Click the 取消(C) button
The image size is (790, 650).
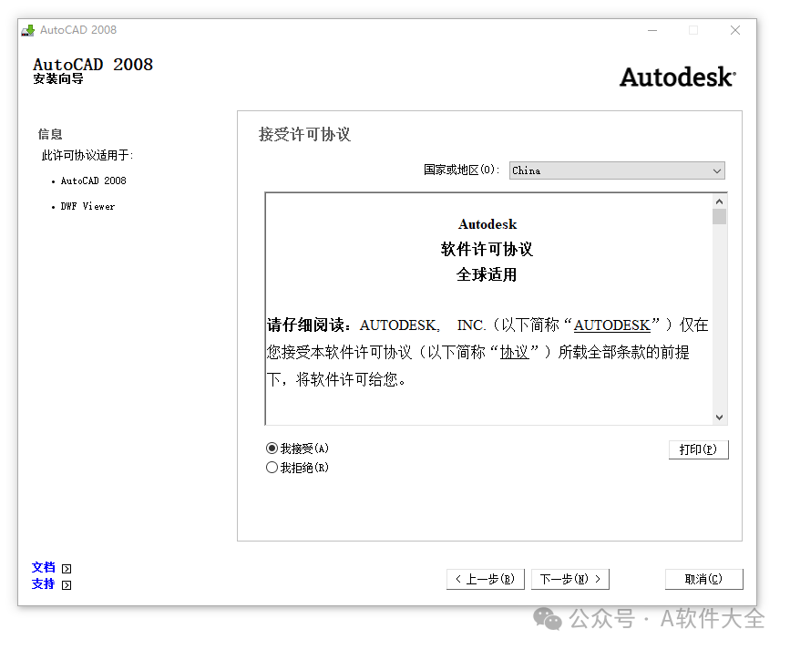coord(703,578)
